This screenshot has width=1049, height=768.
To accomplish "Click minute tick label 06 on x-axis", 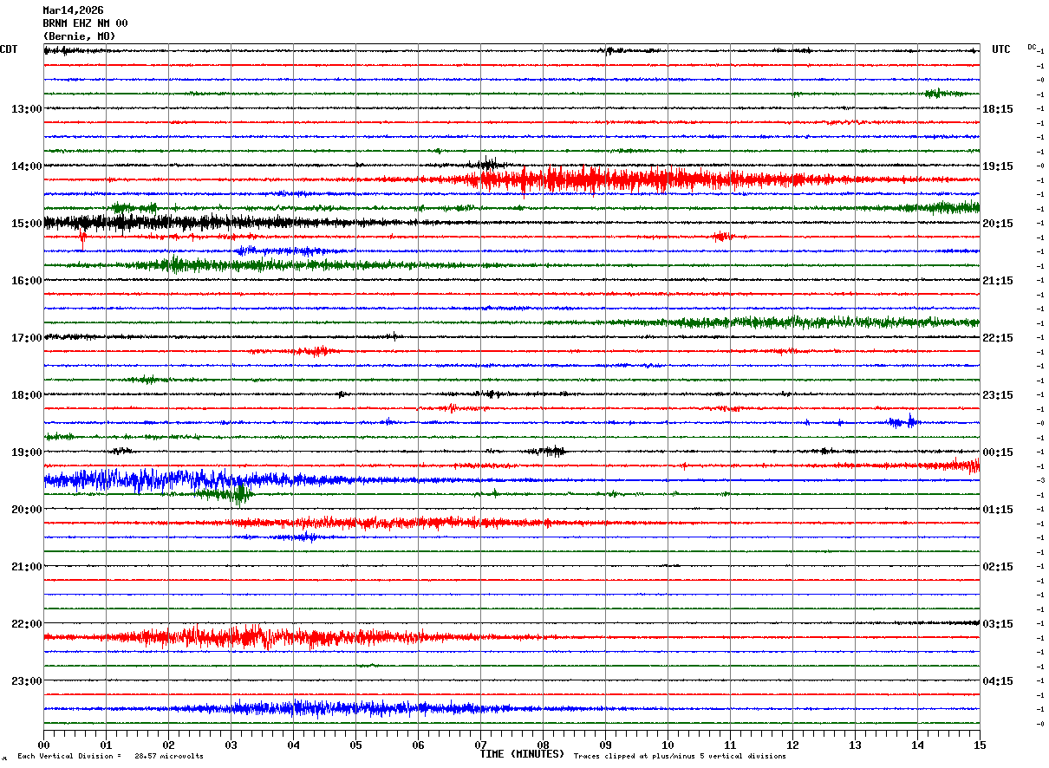I will tap(418, 745).
